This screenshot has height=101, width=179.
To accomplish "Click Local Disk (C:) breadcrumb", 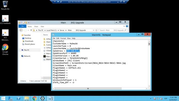I will [51, 30].
